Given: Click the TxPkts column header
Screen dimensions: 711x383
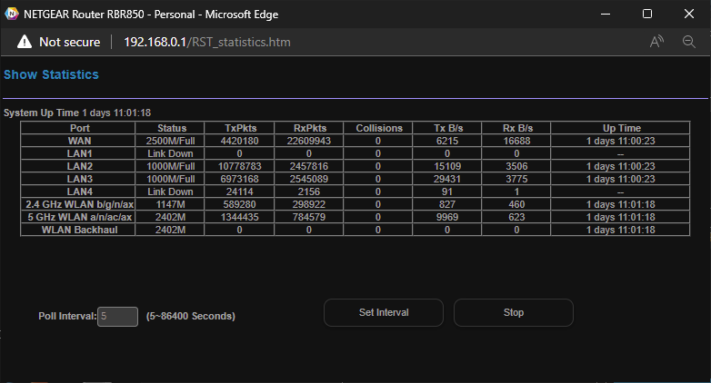Looking at the screenshot, I should tap(240, 128).
